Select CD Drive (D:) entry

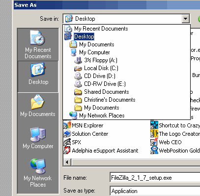[100, 76]
